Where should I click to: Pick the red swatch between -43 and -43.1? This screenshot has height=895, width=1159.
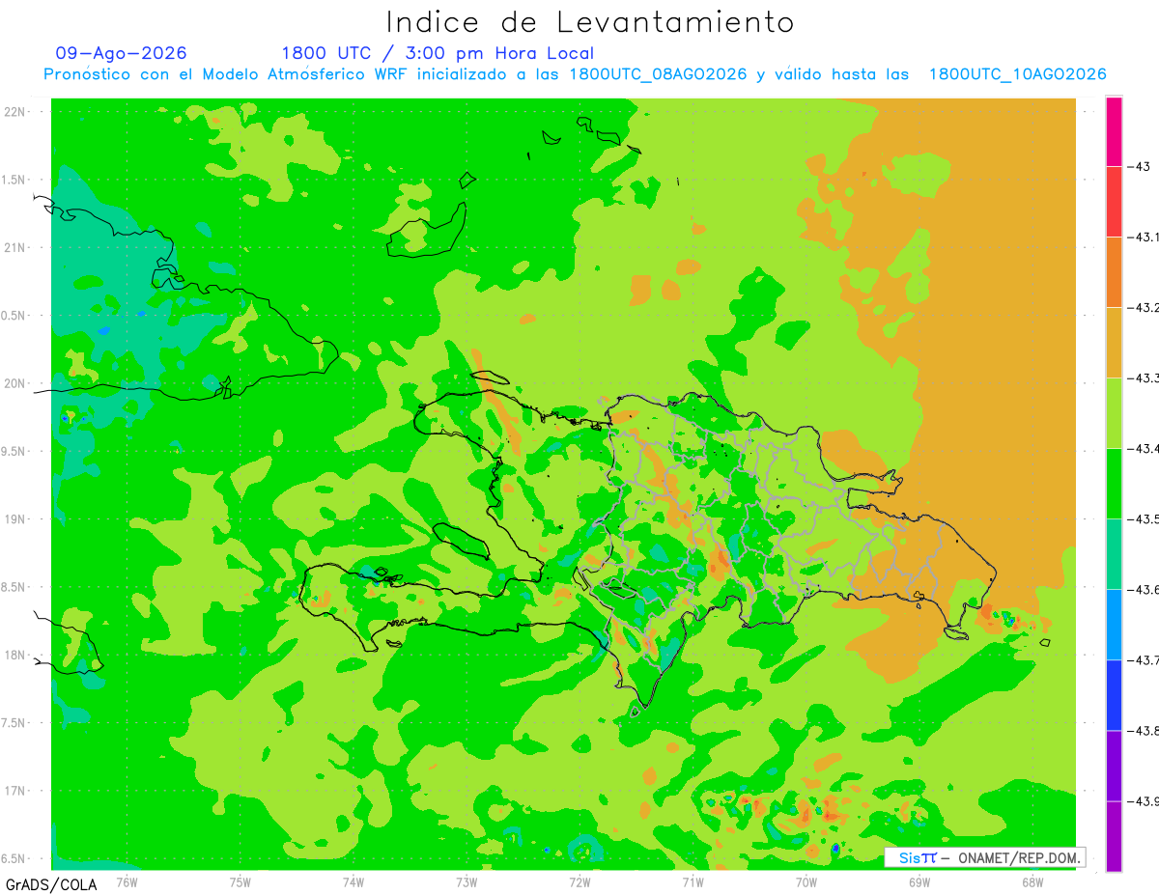point(1114,202)
